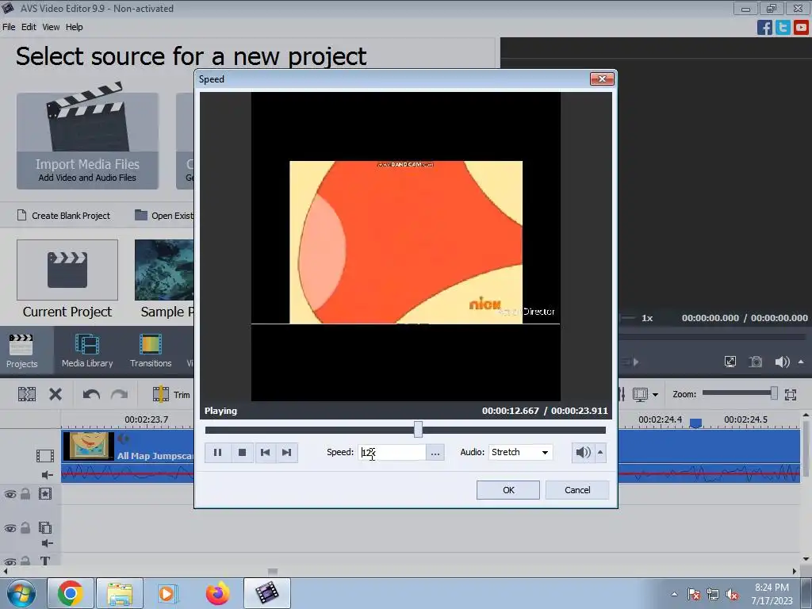The image size is (812, 609).
Task: Move the Speed dialog playback position slider
Action: tap(418, 429)
